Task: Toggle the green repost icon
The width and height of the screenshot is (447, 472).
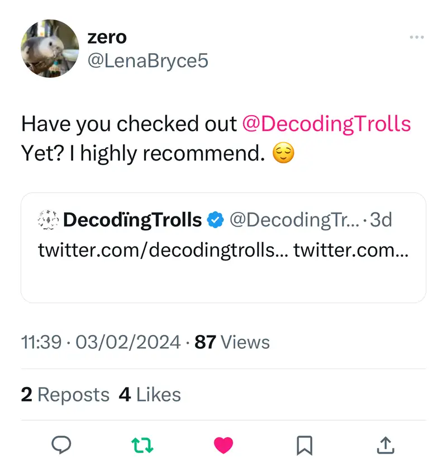Action: (x=142, y=445)
